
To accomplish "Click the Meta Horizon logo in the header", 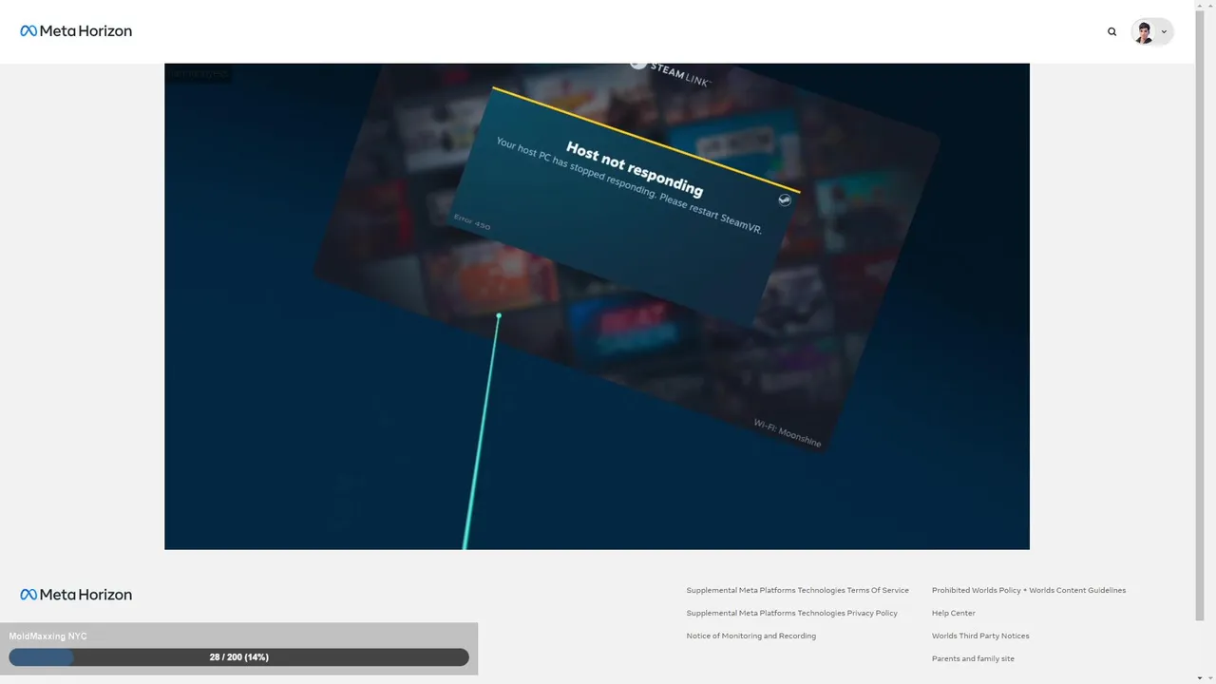I will coord(76,31).
